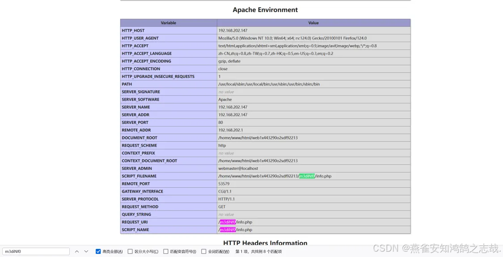Viewport: 503px width, 257px height.
Task: Click the HTTP Headers Information heading
Action: 265,243
